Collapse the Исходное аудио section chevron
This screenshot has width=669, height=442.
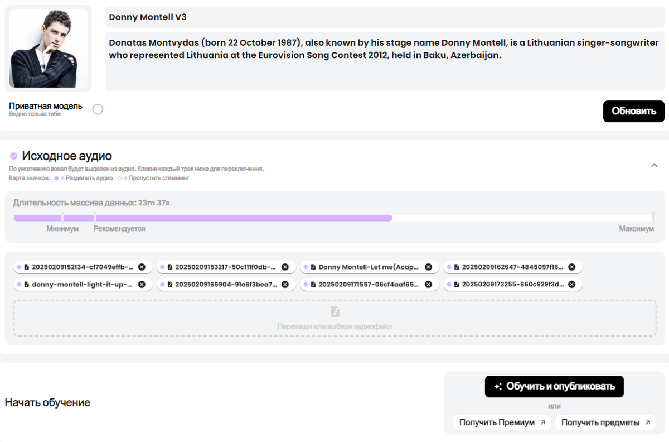[655, 165]
